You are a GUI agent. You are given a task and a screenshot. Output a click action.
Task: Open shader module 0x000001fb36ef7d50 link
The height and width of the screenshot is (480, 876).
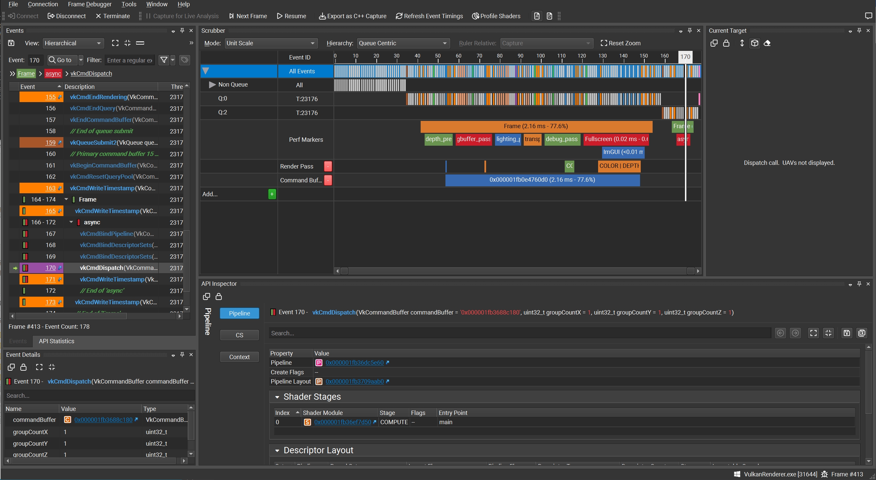click(342, 422)
